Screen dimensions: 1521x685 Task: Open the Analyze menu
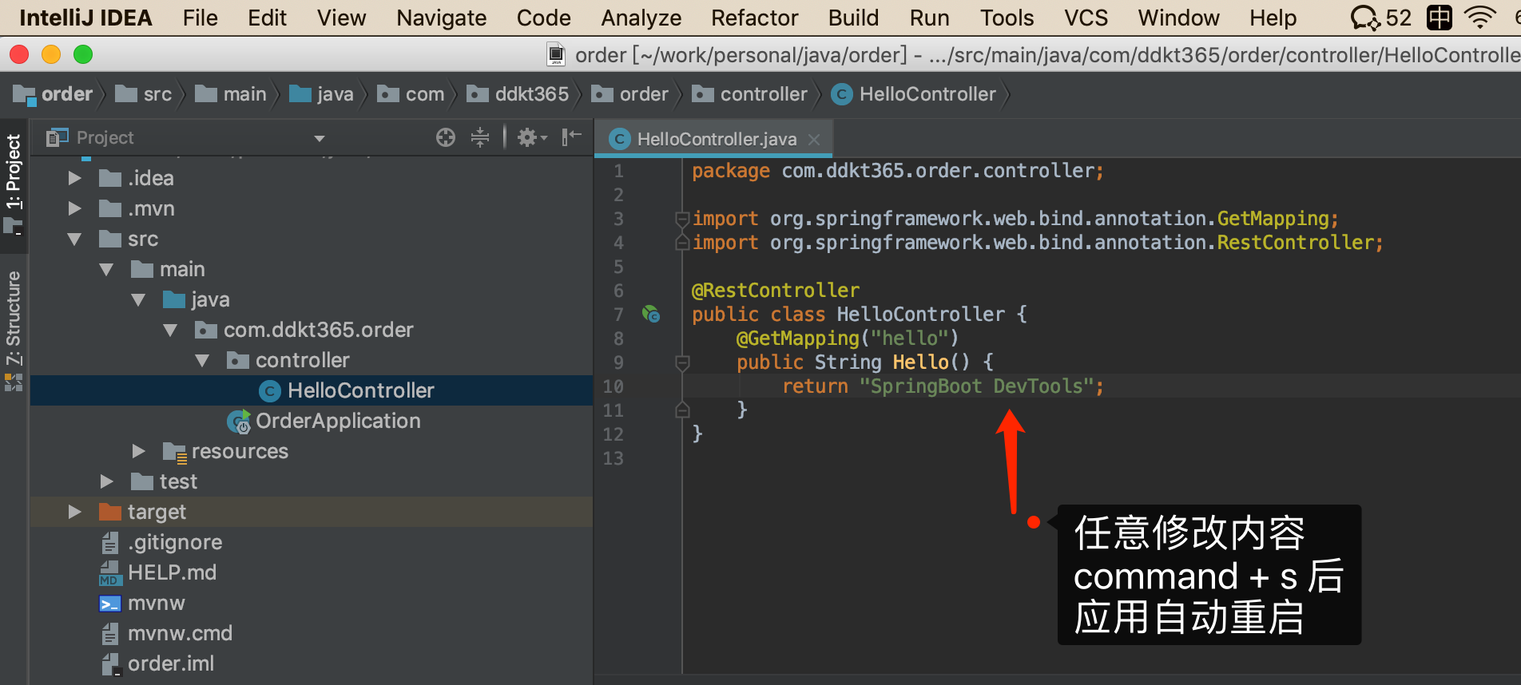(641, 18)
